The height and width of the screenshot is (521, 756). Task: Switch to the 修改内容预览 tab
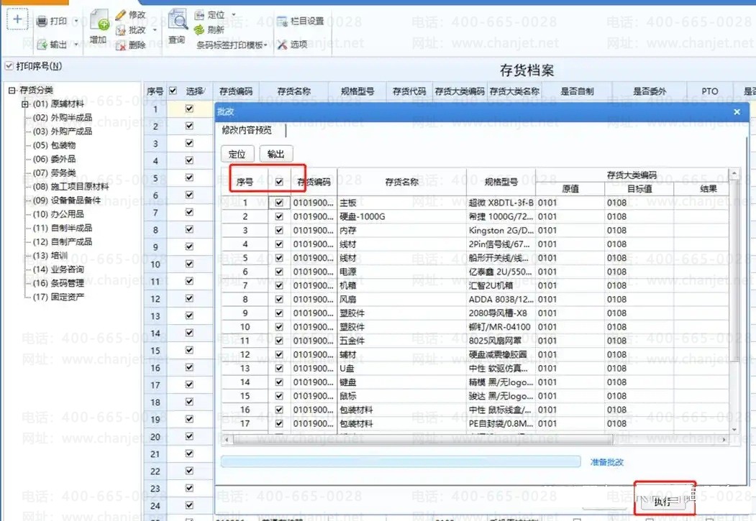pos(247,130)
